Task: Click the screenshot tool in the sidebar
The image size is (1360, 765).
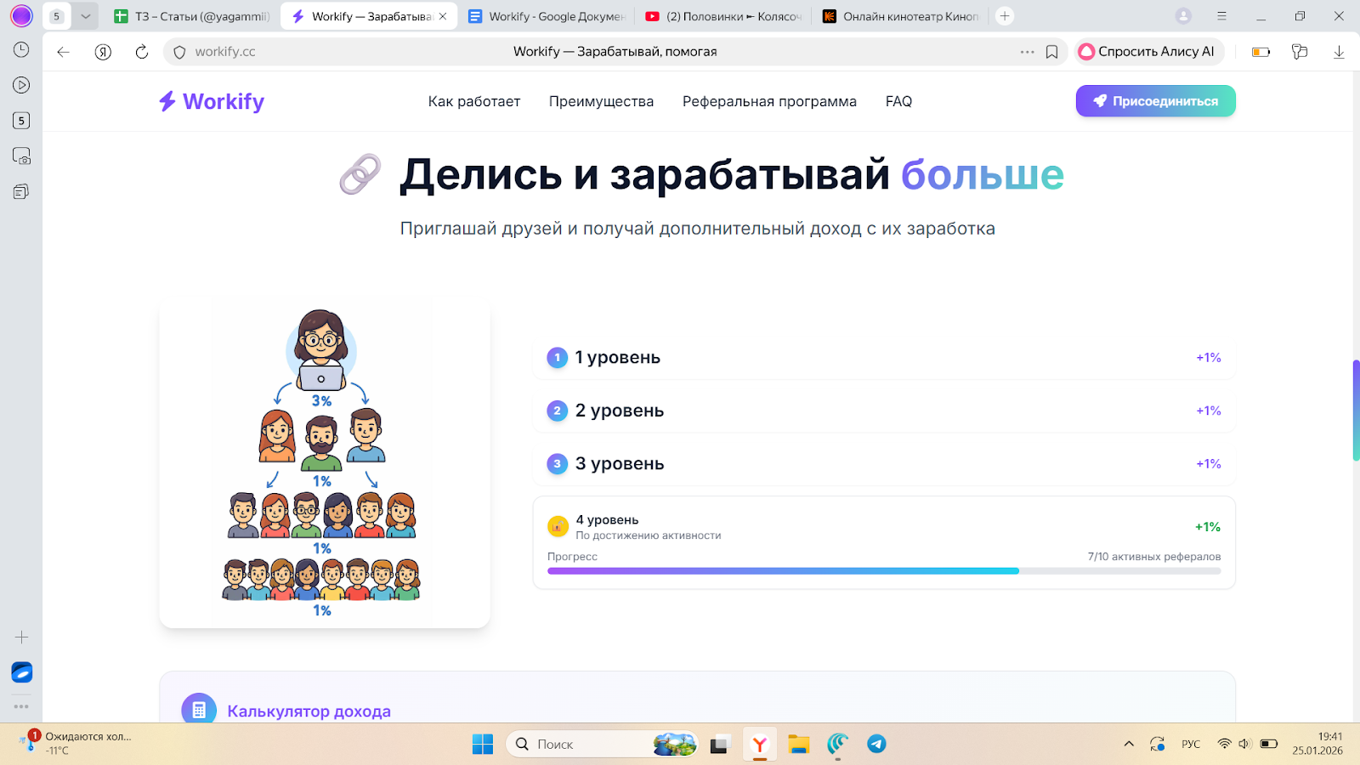Action: [x=21, y=156]
